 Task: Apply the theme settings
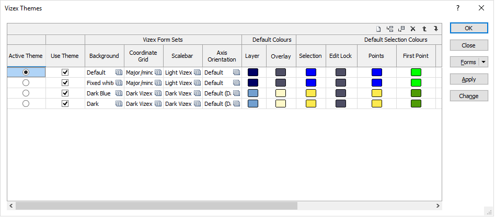point(469,79)
